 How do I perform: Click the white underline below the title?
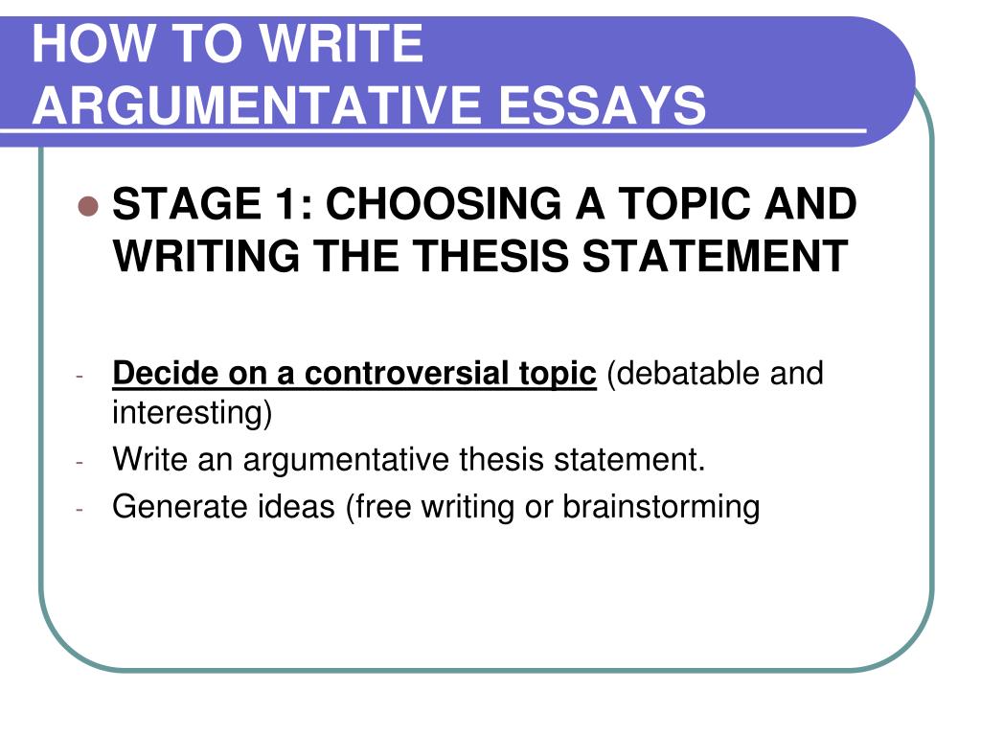click(434, 130)
